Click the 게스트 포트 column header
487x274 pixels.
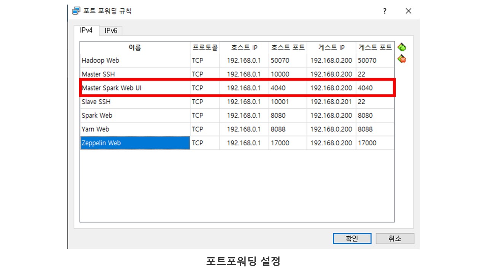point(375,48)
